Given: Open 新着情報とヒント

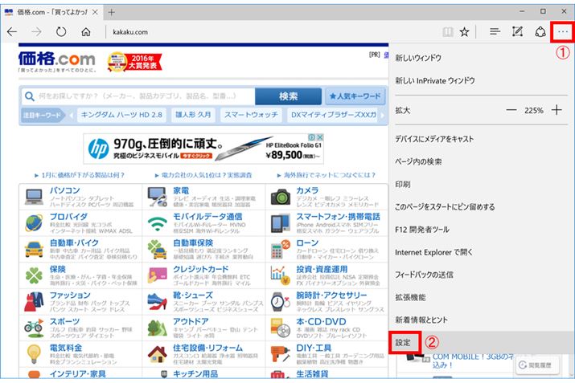Looking at the screenshot, I should (x=421, y=320).
